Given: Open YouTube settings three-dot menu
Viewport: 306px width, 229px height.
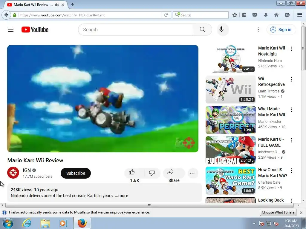Looking at the screenshot, I should pyautogui.click(x=258, y=30).
